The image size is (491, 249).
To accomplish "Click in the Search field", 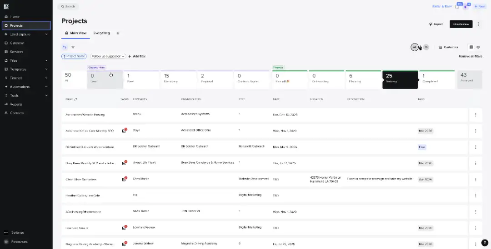I will coord(68,6).
